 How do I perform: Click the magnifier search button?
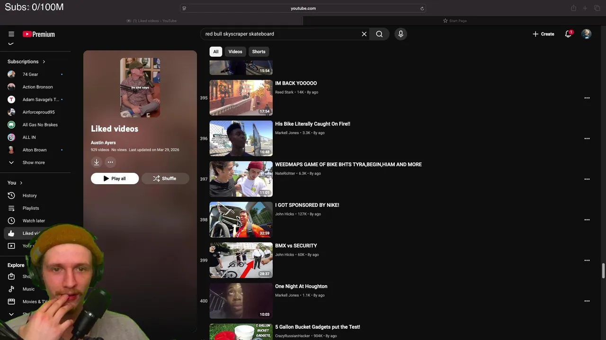pyautogui.click(x=379, y=34)
